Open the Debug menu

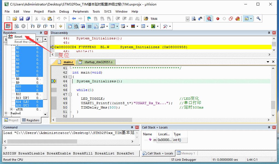click(64, 11)
